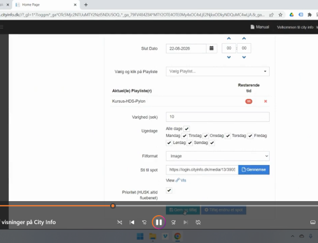Open the Vælg Playlist dropdown

pyautogui.click(x=218, y=72)
